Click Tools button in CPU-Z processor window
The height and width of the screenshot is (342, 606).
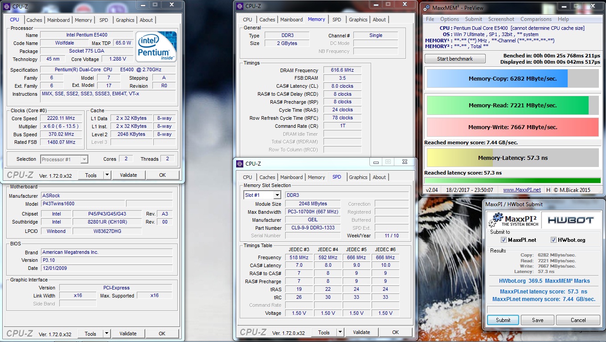point(91,175)
